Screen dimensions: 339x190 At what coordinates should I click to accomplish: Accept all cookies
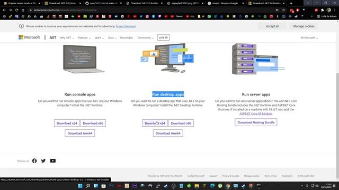[272, 26]
